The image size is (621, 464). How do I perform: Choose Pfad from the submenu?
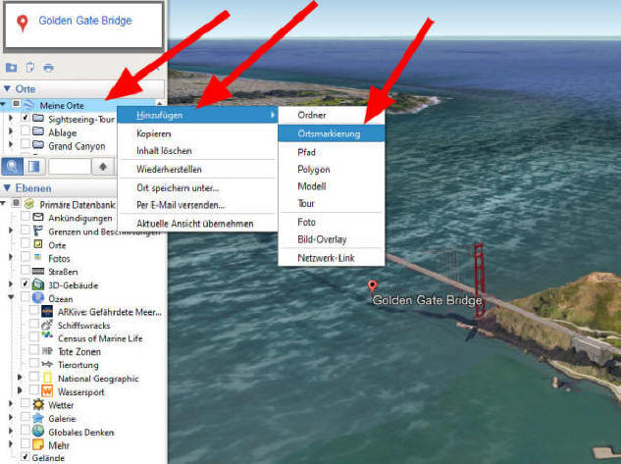click(x=332, y=152)
